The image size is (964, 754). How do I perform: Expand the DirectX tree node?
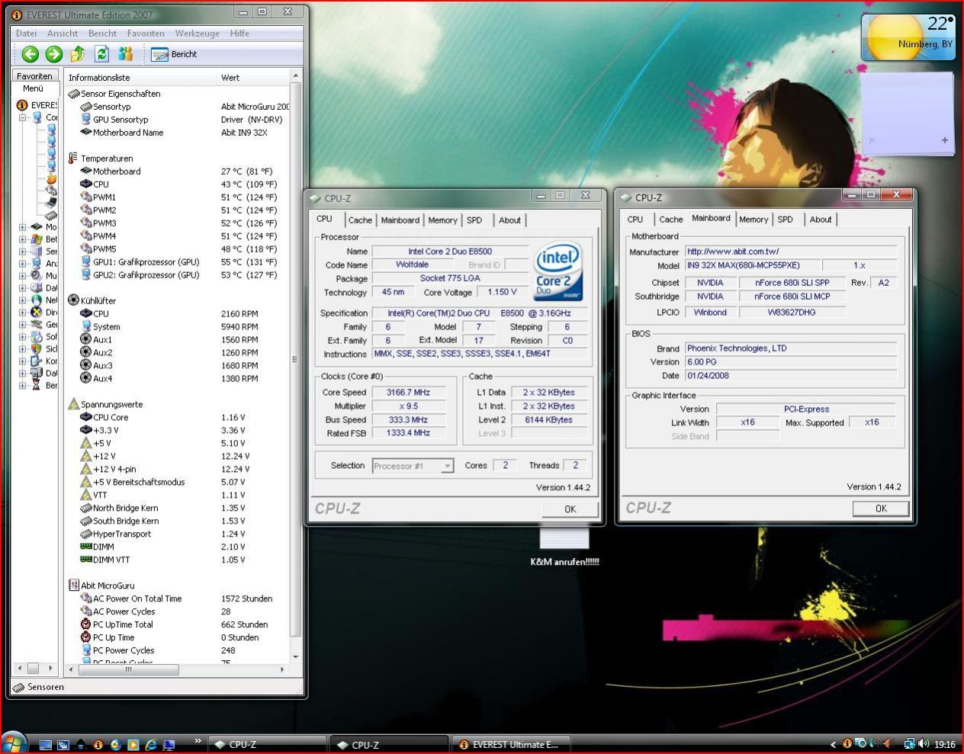tap(23, 313)
